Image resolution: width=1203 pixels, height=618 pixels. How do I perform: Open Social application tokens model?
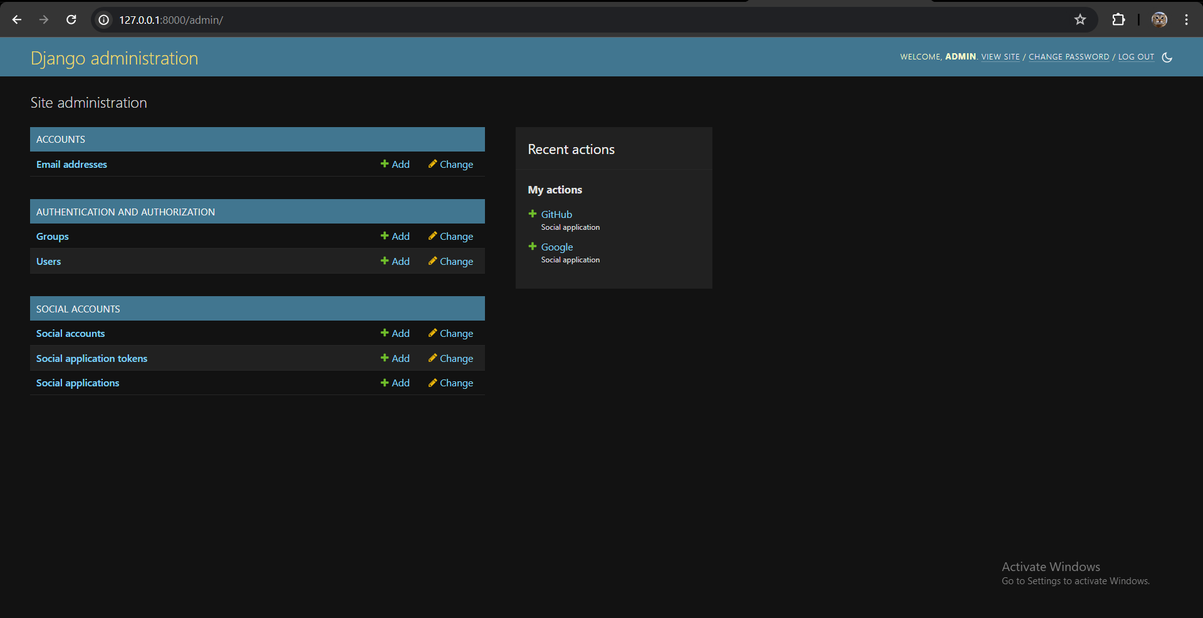click(x=91, y=358)
